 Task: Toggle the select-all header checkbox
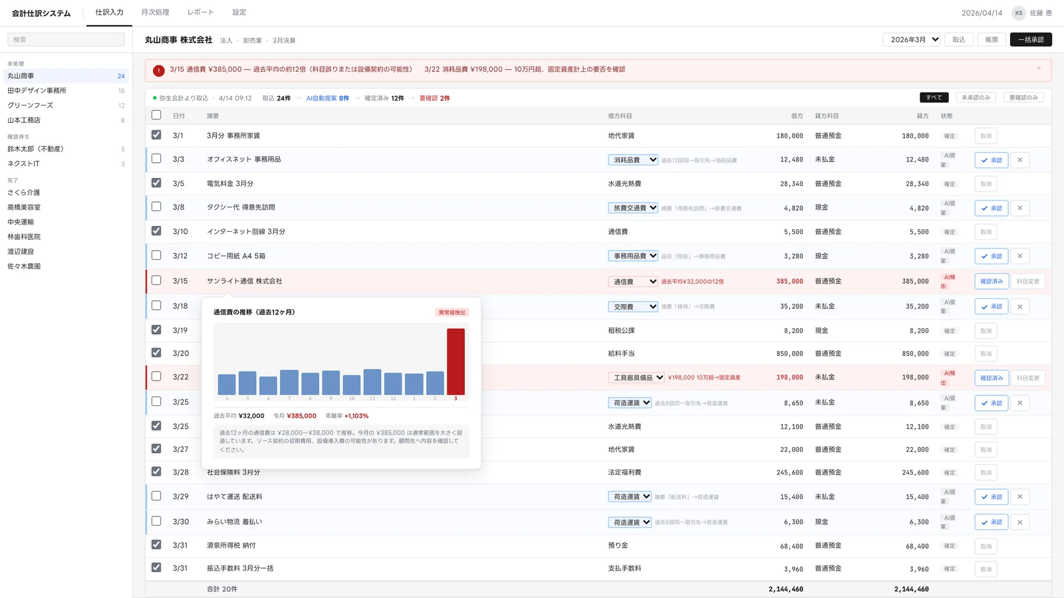pyautogui.click(x=156, y=115)
